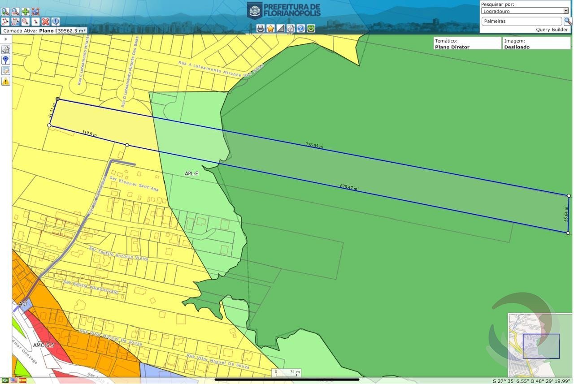
Task: Expand the left sidebar panel arrow
Action: [x=6, y=39]
